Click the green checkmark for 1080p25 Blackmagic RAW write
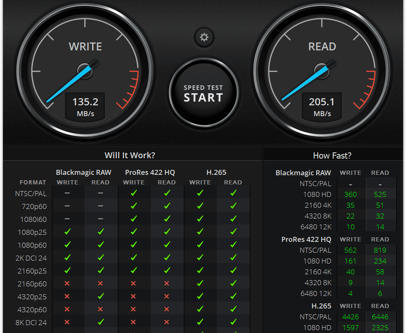This screenshot has height=333, width=406. [x=67, y=232]
